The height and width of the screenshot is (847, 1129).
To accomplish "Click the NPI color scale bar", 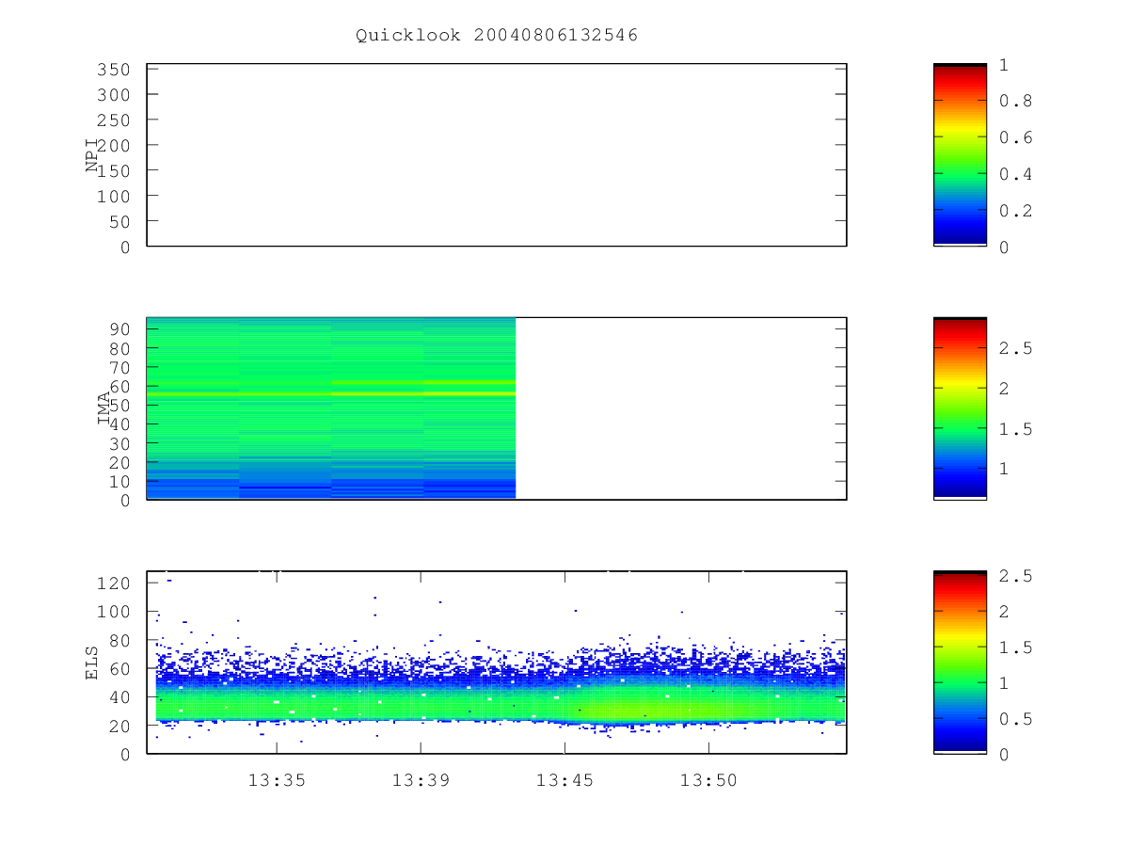I will [x=960, y=154].
